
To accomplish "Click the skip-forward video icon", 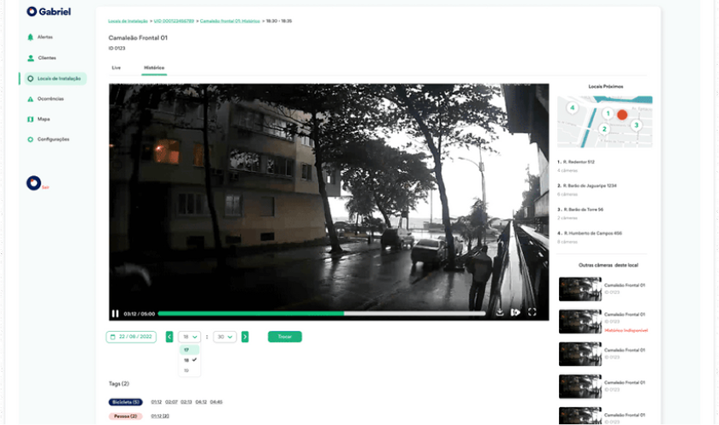I will (x=515, y=312).
